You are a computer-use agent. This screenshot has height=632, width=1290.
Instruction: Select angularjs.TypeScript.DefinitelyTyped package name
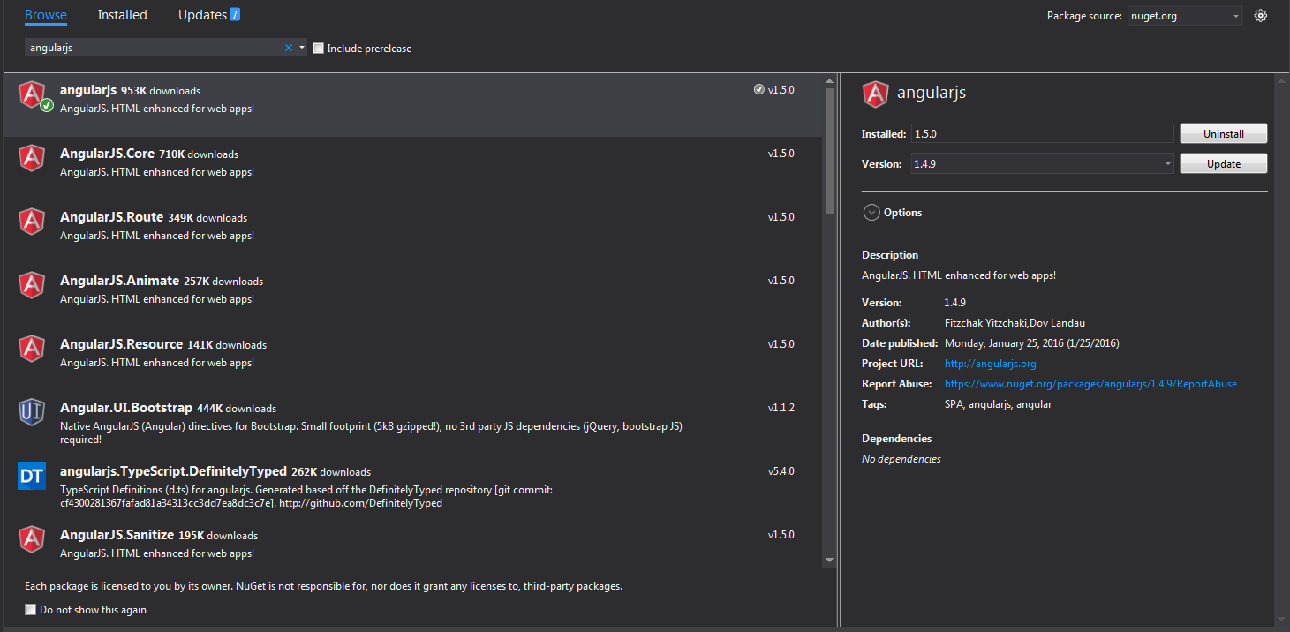coord(173,471)
